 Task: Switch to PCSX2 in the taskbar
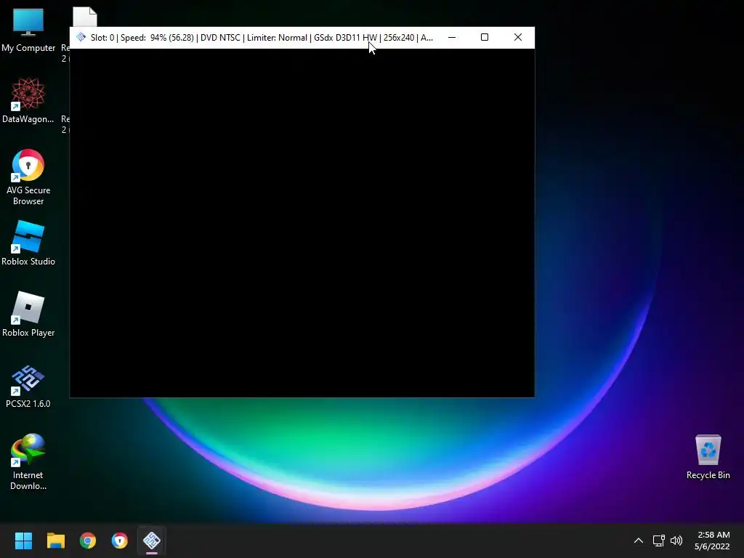pyautogui.click(x=152, y=541)
